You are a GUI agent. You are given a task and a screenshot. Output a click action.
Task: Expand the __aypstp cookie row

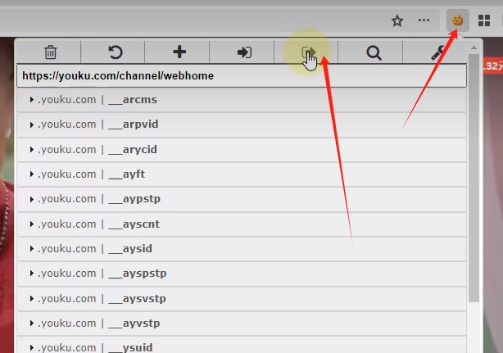click(x=242, y=199)
